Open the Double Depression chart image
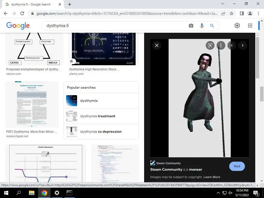This screenshot has height=198, width=264. [x=46, y=163]
